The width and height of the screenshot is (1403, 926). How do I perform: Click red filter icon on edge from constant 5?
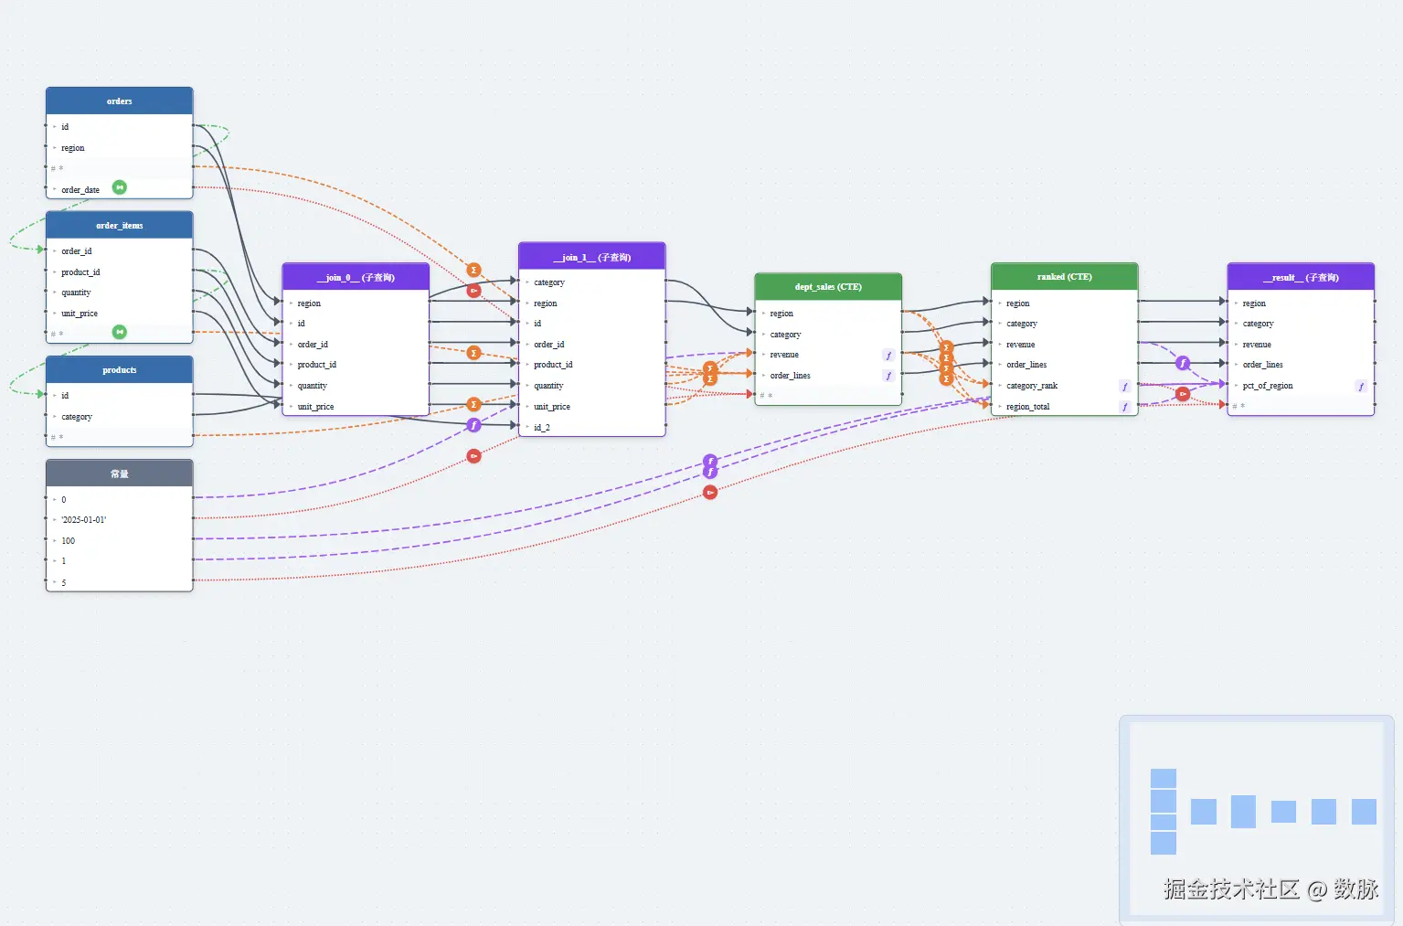[x=710, y=493]
